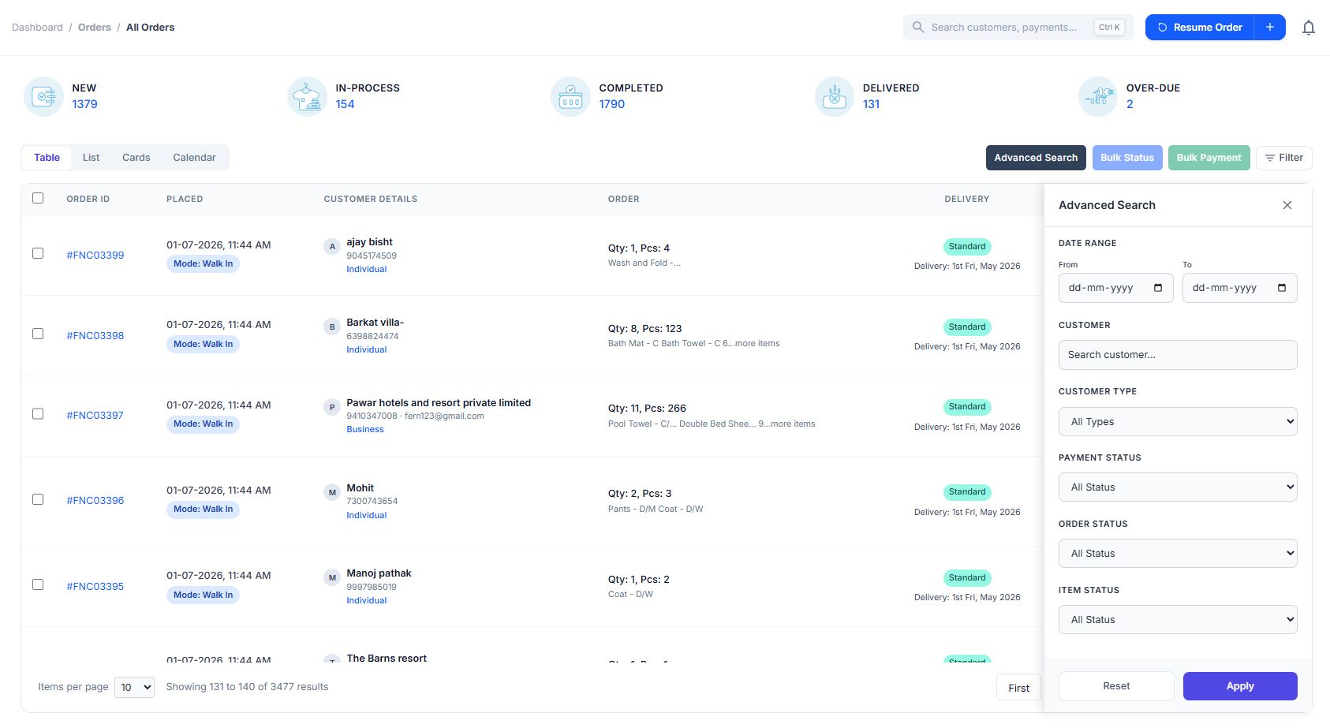The width and height of the screenshot is (1330, 728).
Task: Close the Advanced Search panel
Action: 1287,205
